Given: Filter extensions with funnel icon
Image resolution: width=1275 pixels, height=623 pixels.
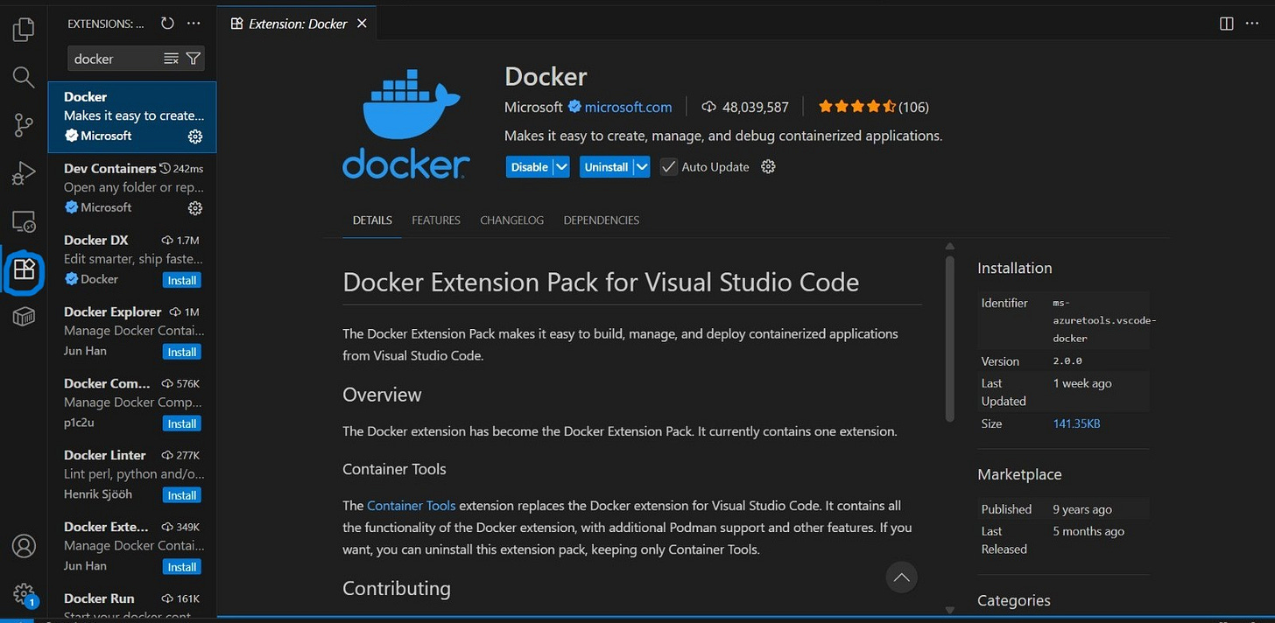Looking at the screenshot, I should pos(194,59).
